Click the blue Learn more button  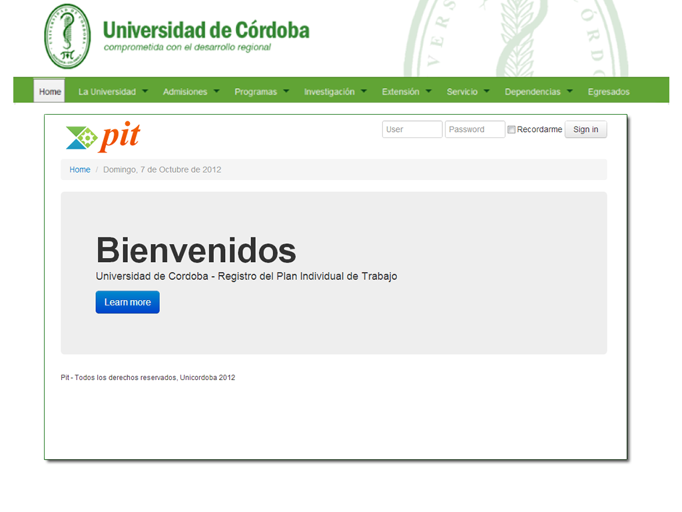tap(127, 302)
